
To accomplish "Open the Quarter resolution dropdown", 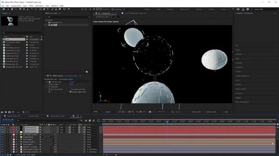I will (x=110, y=112).
